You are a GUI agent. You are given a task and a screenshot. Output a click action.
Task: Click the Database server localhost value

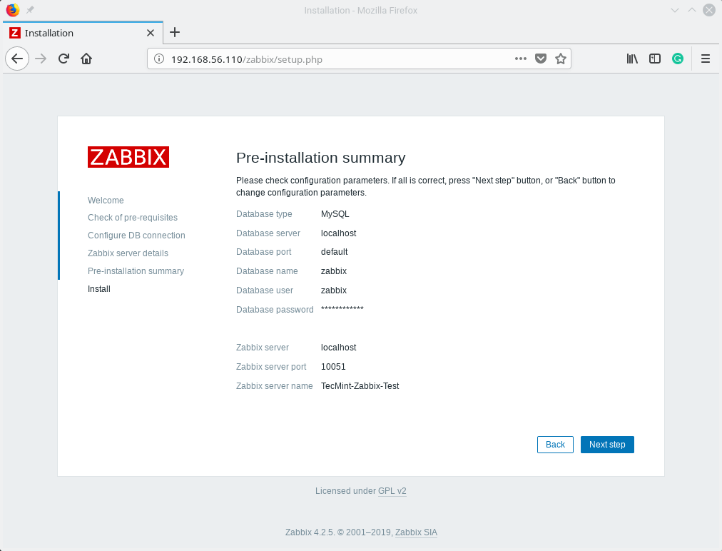[338, 233]
